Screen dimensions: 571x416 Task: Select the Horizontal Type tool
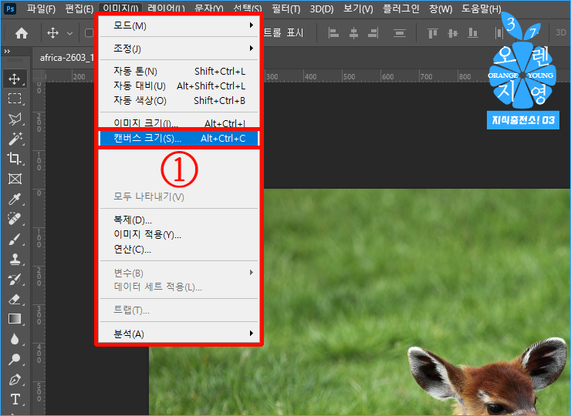point(15,399)
